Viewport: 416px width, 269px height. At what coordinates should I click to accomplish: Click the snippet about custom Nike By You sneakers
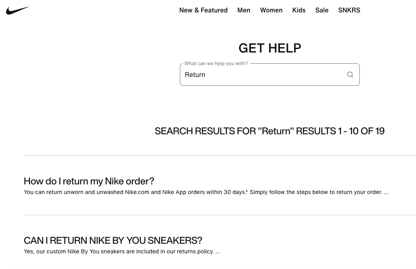[122, 251]
